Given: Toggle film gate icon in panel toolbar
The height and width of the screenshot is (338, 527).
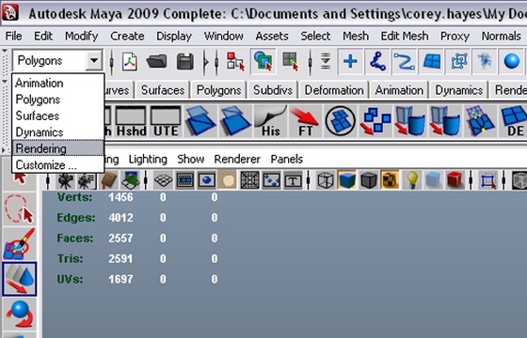Looking at the screenshot, I should [184, 180].
